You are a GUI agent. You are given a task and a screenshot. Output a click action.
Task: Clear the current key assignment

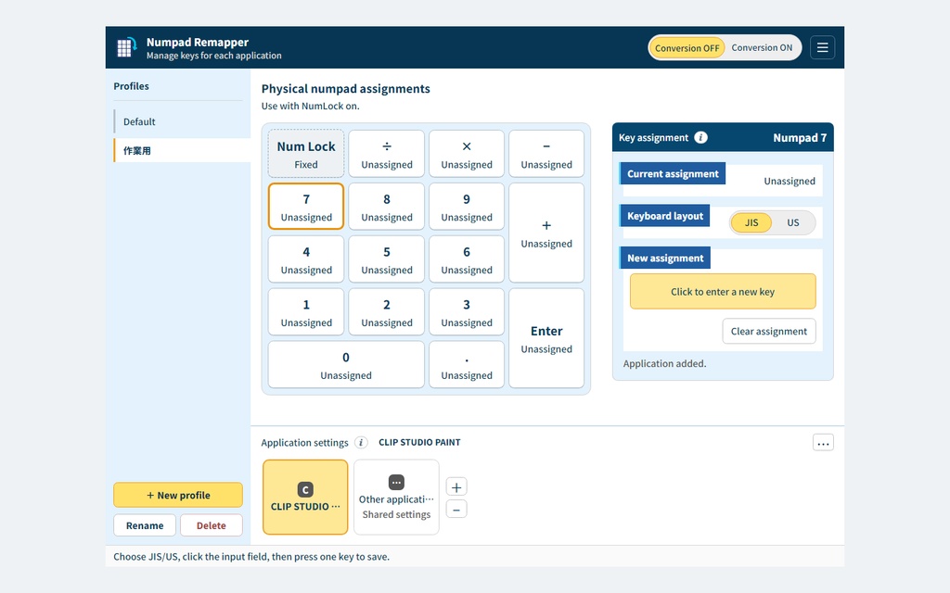[x=769, y=331]
